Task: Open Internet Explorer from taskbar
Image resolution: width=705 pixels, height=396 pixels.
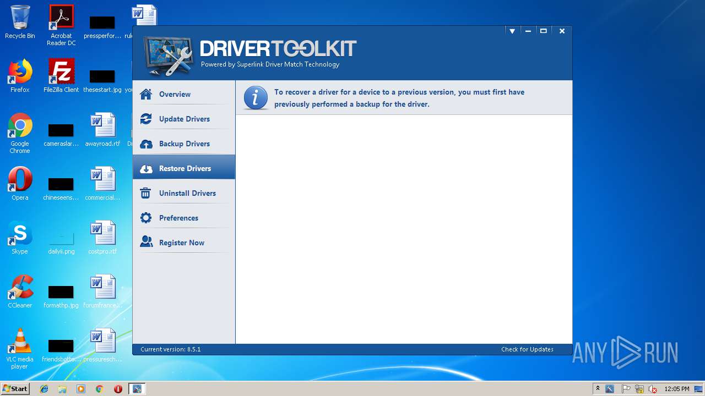Action: [44, 389]
